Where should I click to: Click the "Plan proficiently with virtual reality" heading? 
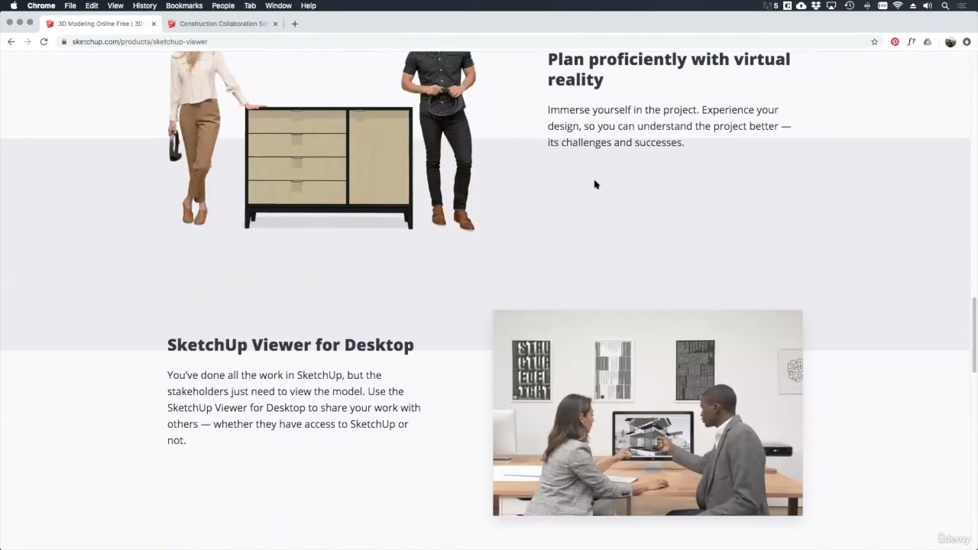click(x=669, y=69)
